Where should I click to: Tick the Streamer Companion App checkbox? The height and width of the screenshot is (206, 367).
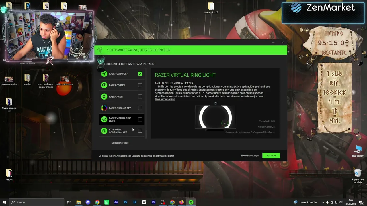[x=140, y=131]
